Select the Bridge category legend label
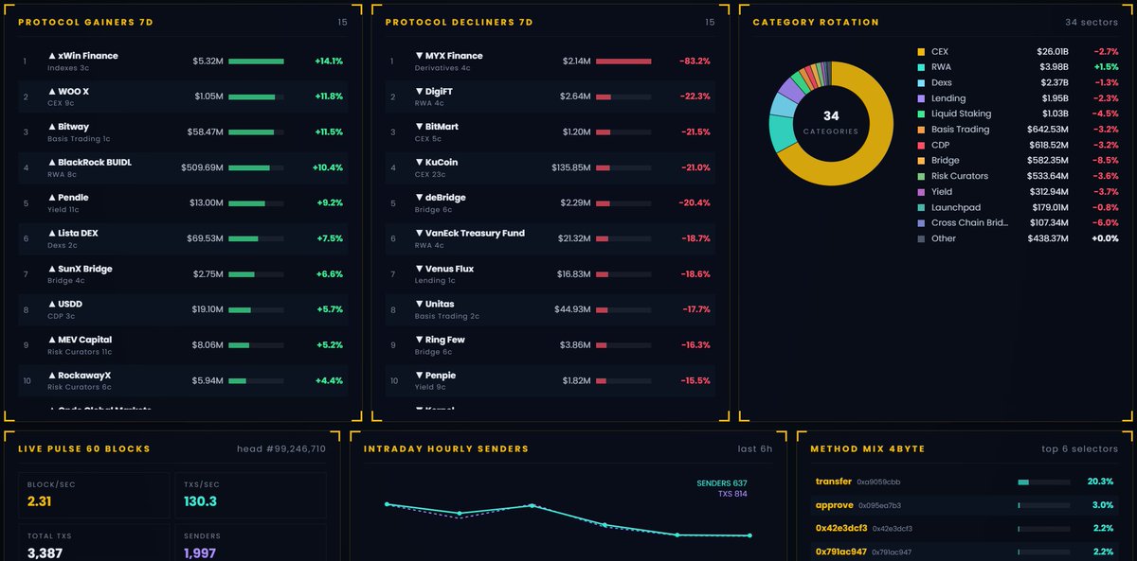 (x=946, y=161)
